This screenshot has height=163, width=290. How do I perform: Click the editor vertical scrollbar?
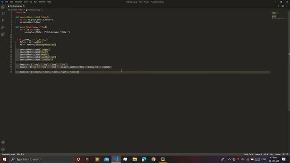(x=289, y=61)
